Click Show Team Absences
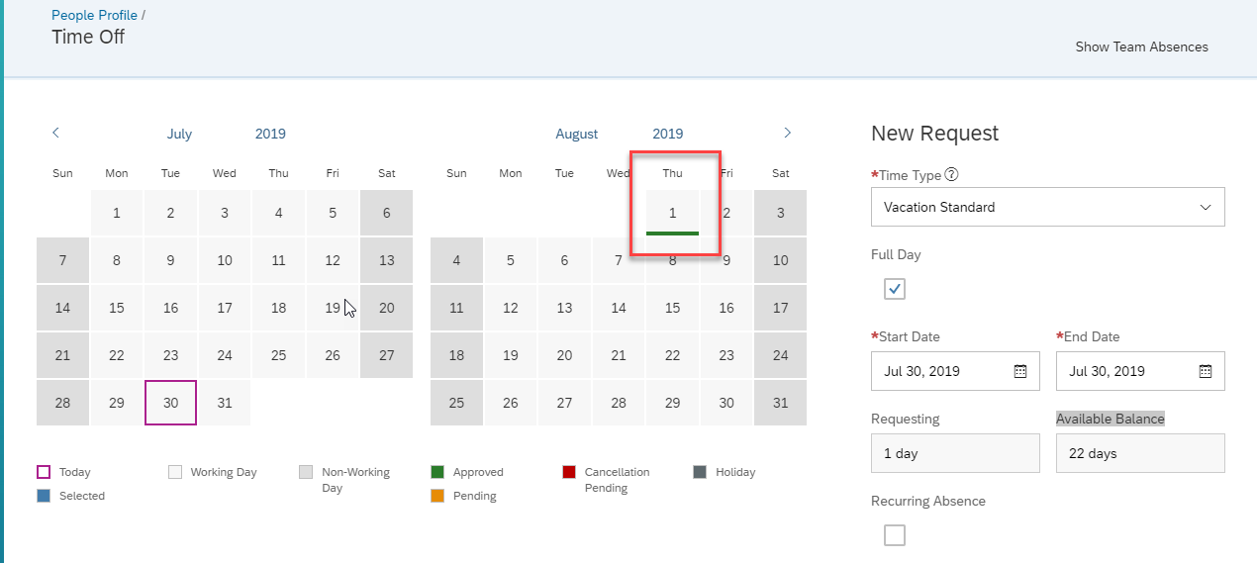 click(1141, 47)
